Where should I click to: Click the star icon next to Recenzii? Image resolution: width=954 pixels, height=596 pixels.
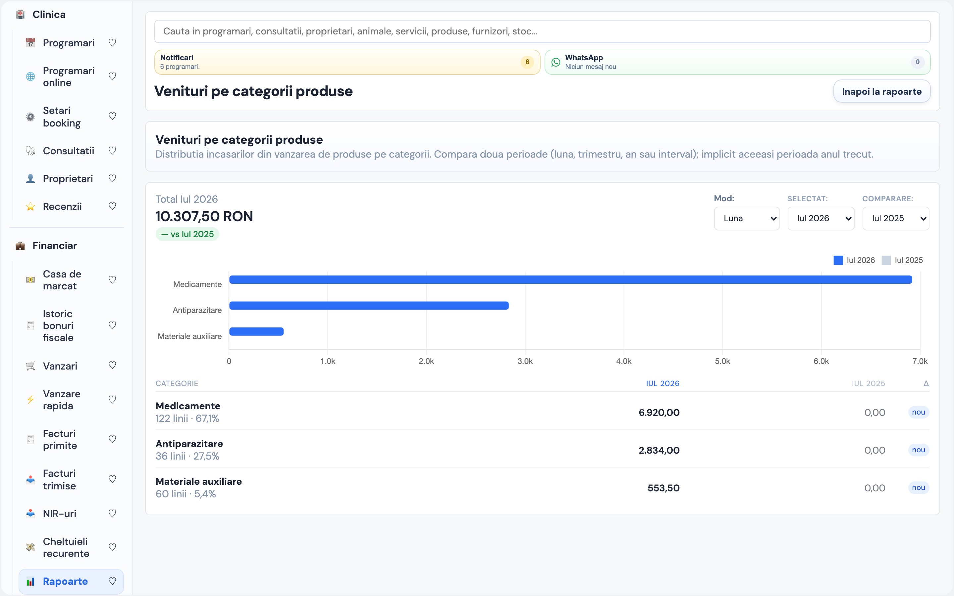[x=30, y=207]
